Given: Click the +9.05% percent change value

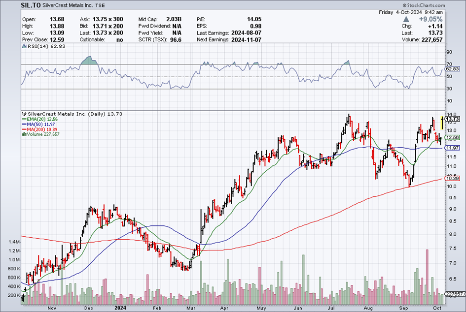Looking at the screenshot, I should 430,19.
